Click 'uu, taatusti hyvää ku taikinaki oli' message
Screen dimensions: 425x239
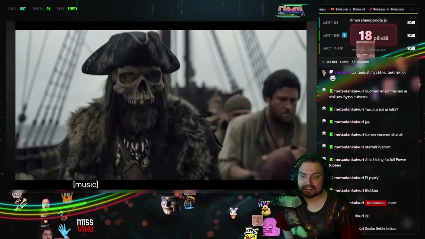[379, 72]
